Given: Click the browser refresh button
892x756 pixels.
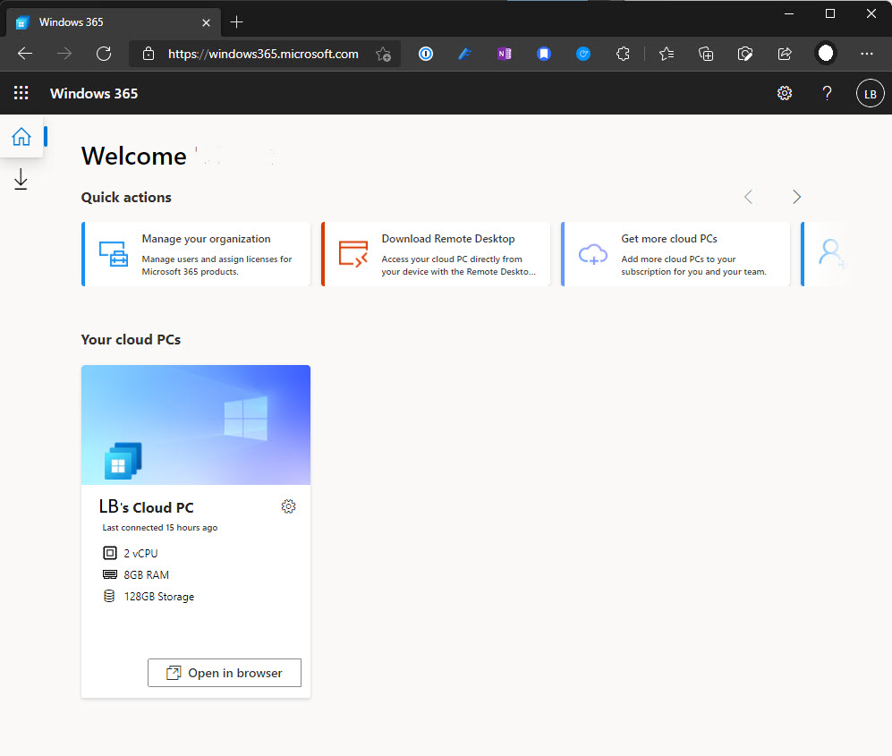Looking at the screenshot, I should pos(104,54).
